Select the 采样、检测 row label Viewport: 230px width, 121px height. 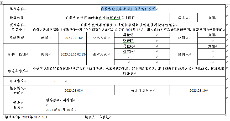(x=17, y=54)
